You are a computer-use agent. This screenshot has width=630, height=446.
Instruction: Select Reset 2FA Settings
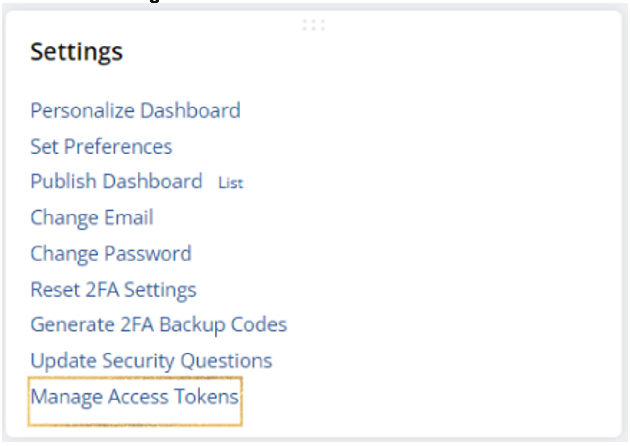[x=113, y=290]
